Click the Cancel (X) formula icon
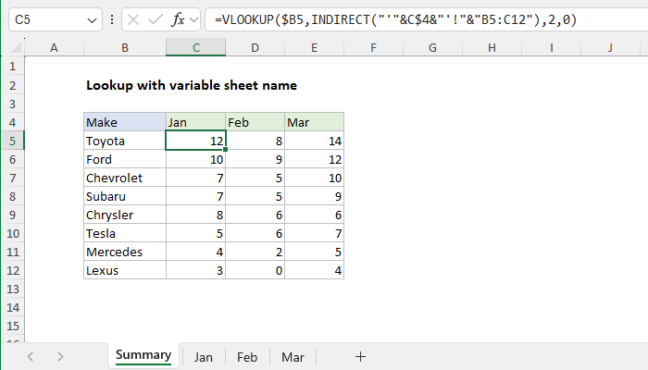648x370 pixels. coord(133,19)
